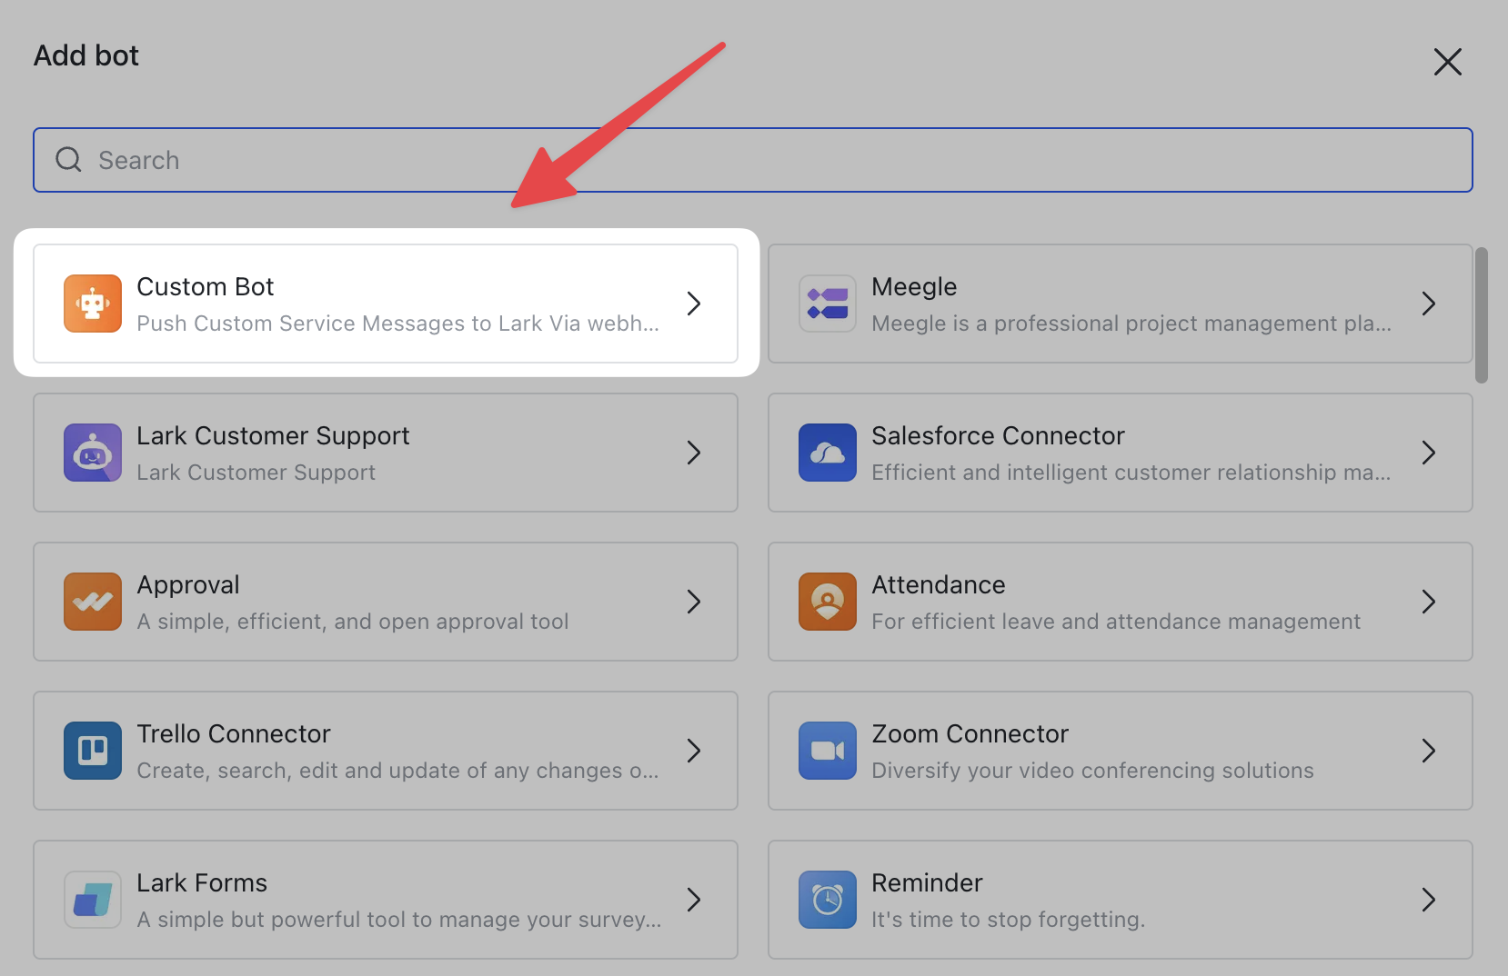The image size is (1508, 976).
Task: Expand the Lark Forms chevron arrow
Action: [694, 900]
